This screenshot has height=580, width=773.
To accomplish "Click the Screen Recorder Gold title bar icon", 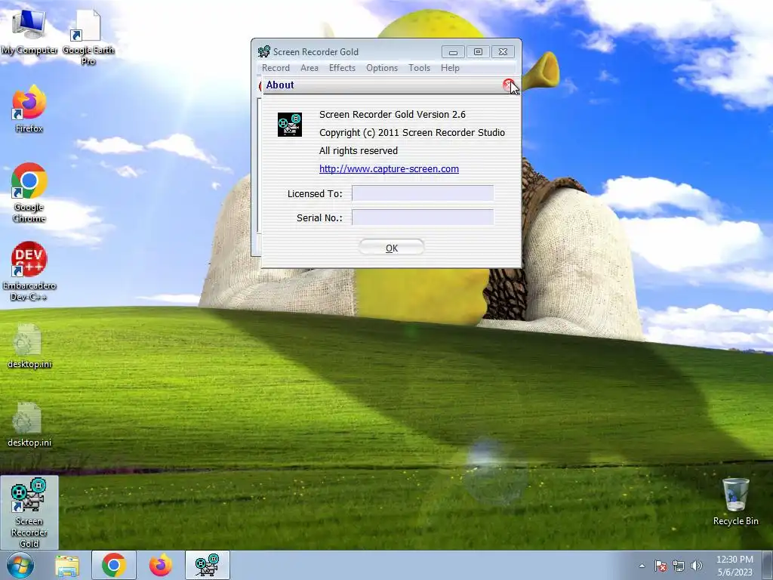I will tap(264, 51).
